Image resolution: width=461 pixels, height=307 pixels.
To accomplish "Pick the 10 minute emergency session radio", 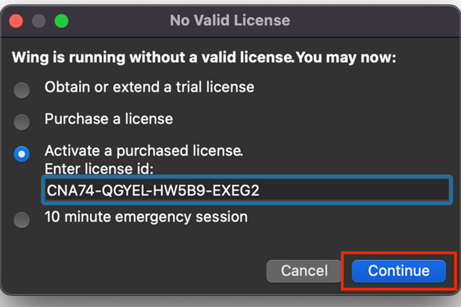I will [x=22, y=220].
